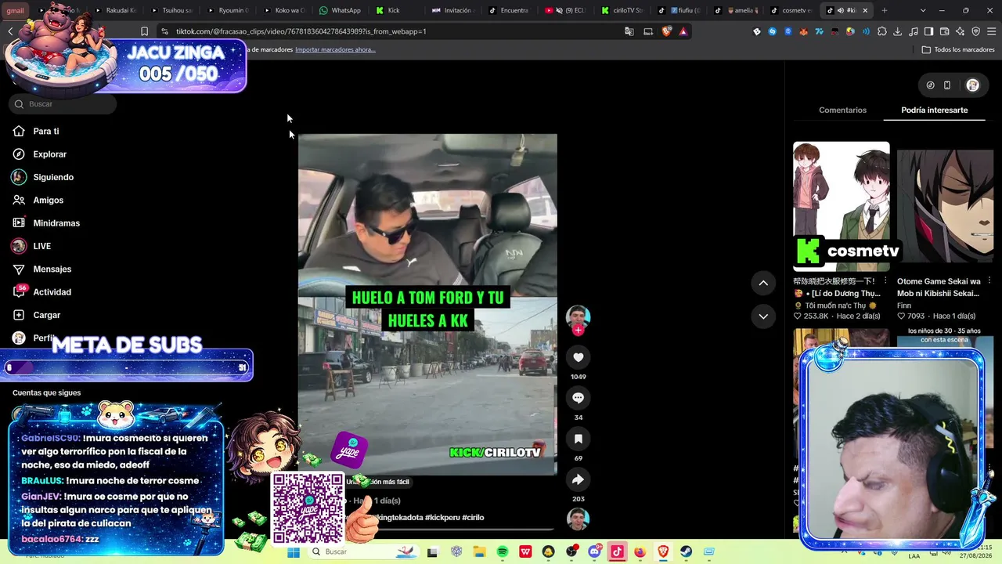Open the creator avatar beside the video
The height and width of the screenshot is (564, 1002).
pos(578,316)
